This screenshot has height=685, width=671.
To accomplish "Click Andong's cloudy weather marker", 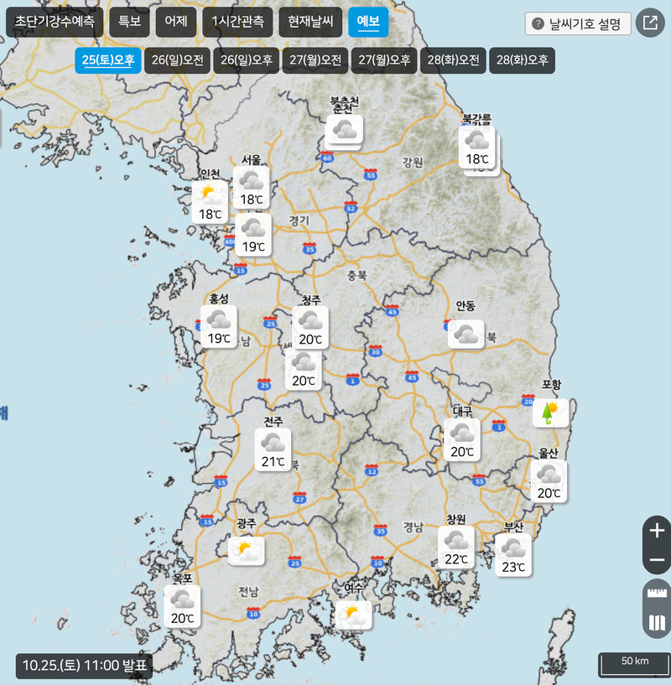I will [466, 334].
